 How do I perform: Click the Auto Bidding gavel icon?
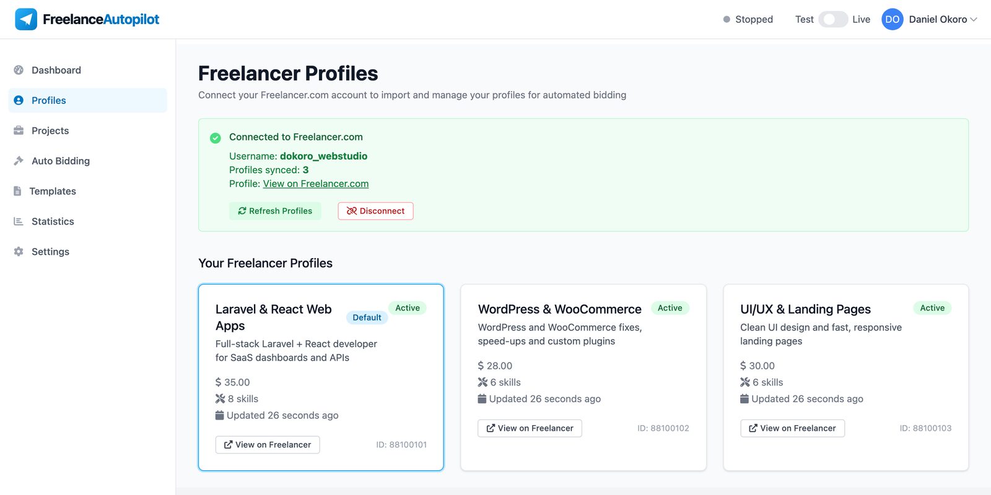pos(19,161)
